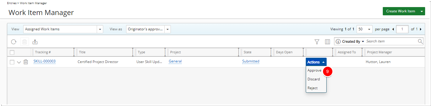Click the Search item input field
The image size is (431, 106).
click(x=391, y=42)
